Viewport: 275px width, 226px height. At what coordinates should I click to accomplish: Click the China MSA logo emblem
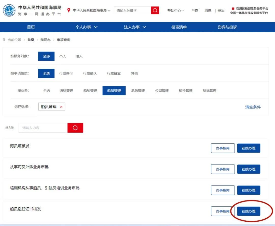9,10
